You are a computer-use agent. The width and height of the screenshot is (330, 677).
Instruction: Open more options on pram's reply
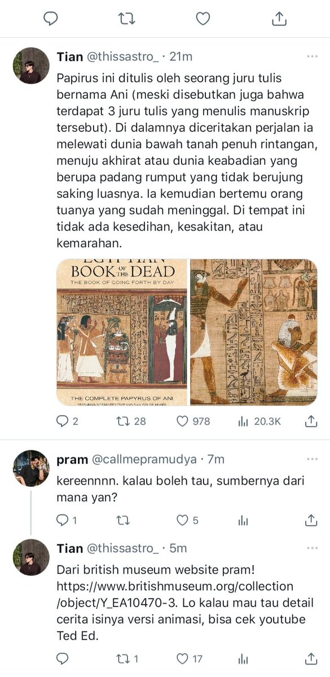click(312, 460)
